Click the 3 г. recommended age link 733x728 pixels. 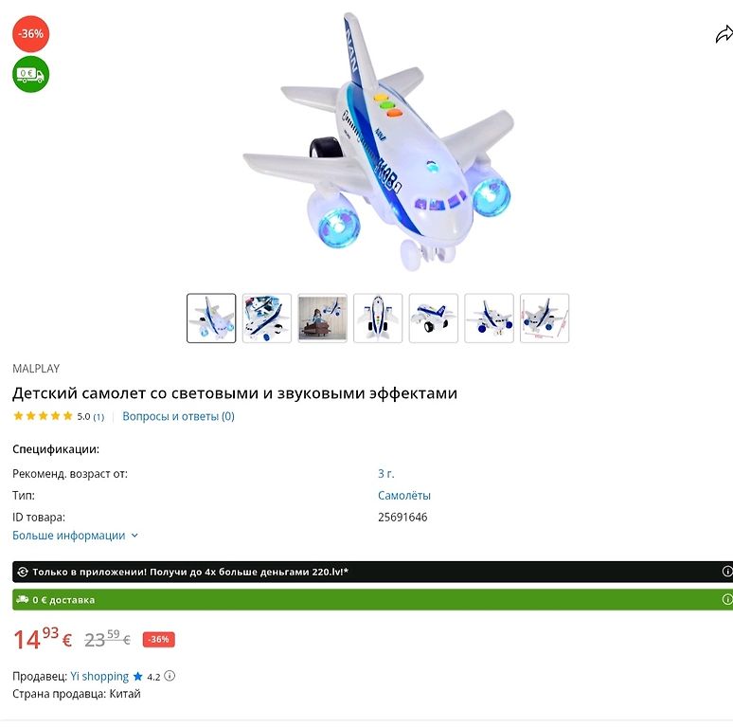(386, 473)
